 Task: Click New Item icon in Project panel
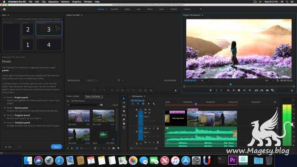click(118, 148)
